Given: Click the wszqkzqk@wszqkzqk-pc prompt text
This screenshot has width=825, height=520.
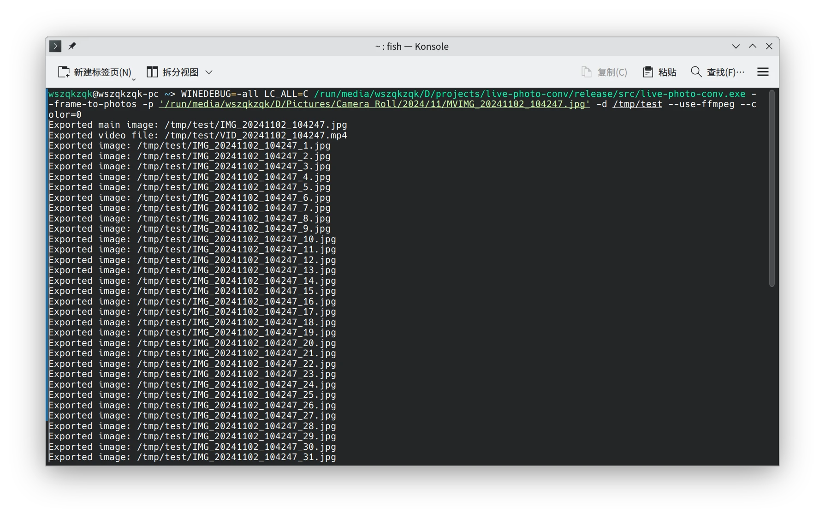Looking at the screenshot, I should 104,94.
